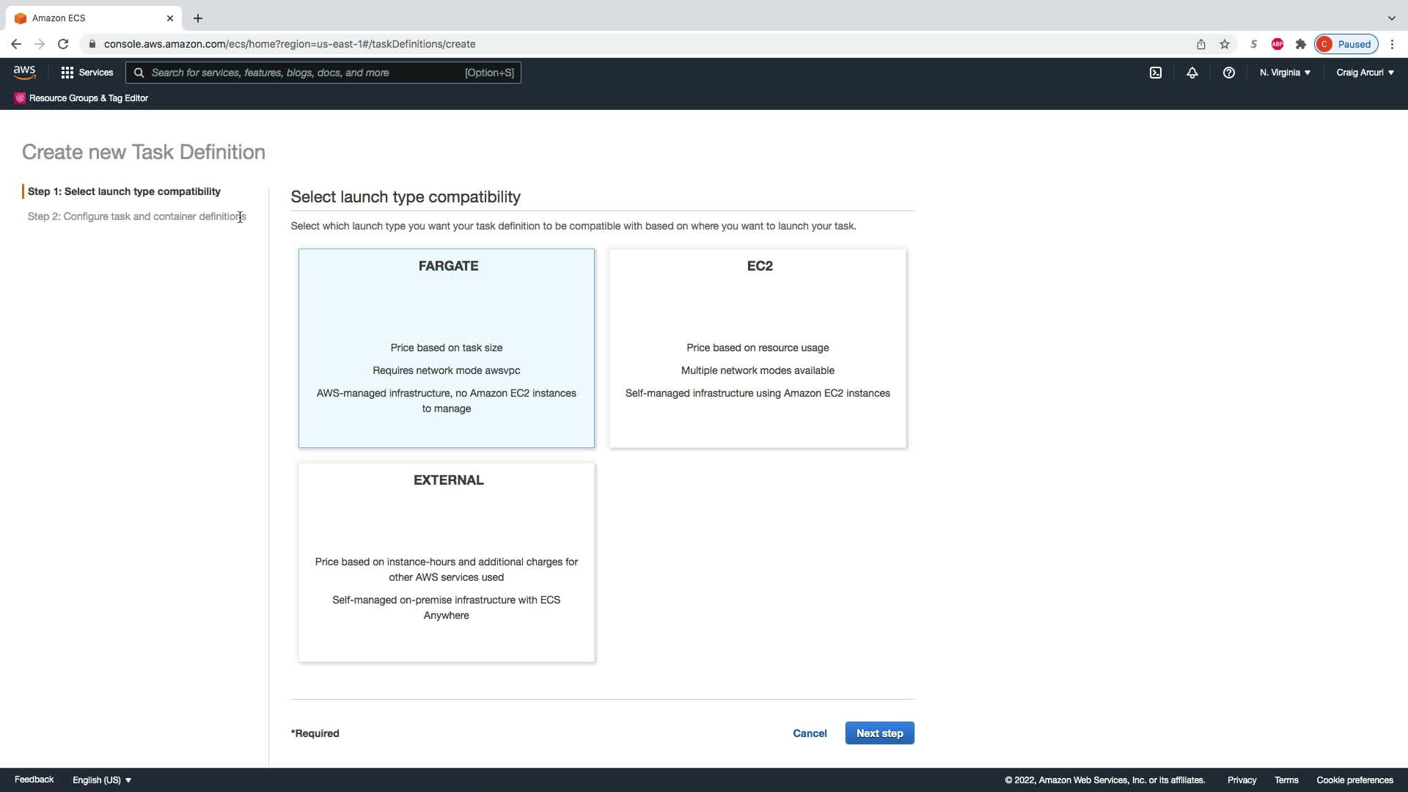This screenshot has height=792, width=1408.
Task: Open browser extensions puzzle icon
Action: [x=1300, y=44]
